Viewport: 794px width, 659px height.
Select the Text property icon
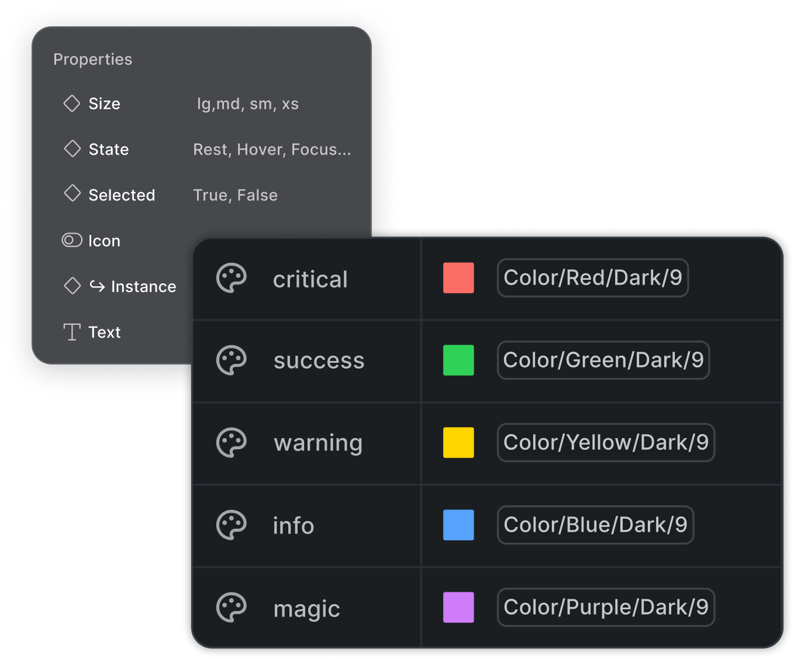(x=71, y=332)
